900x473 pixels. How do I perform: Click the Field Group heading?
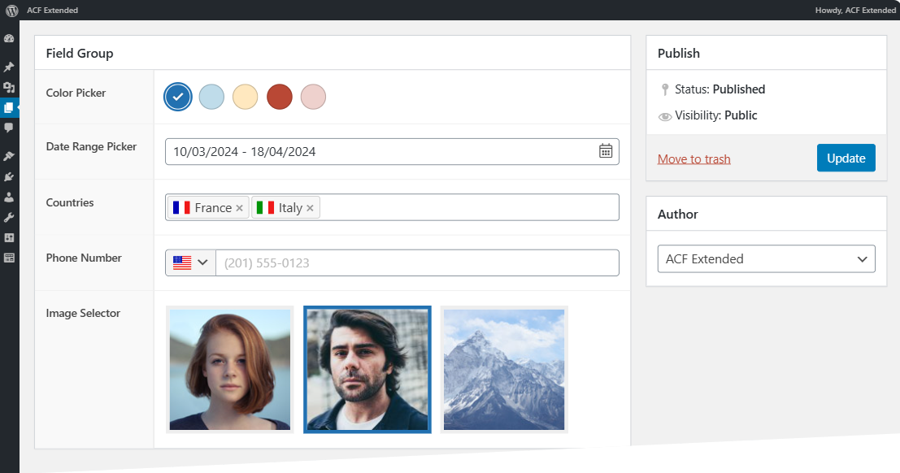pos(80,54)
